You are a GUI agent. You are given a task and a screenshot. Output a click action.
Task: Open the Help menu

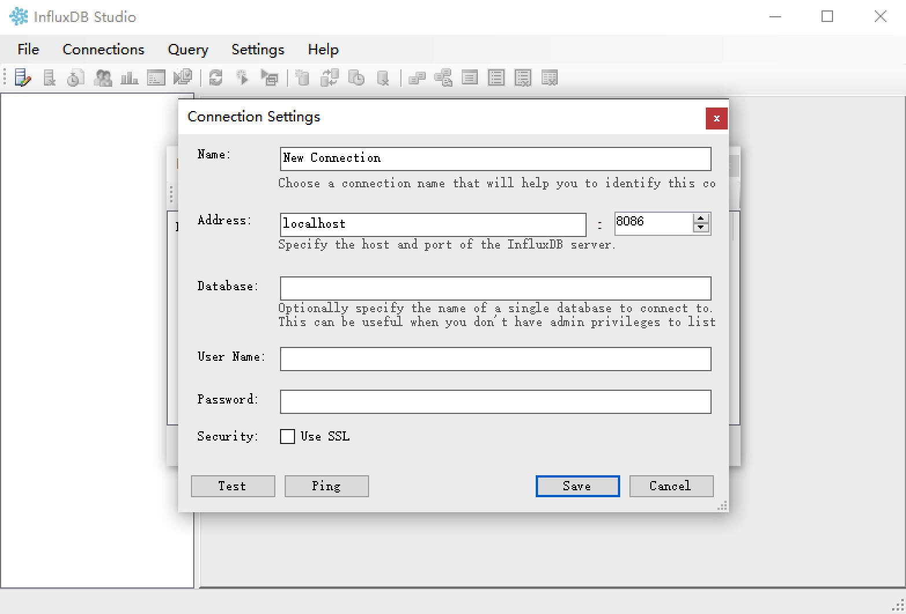pos(323,49)
